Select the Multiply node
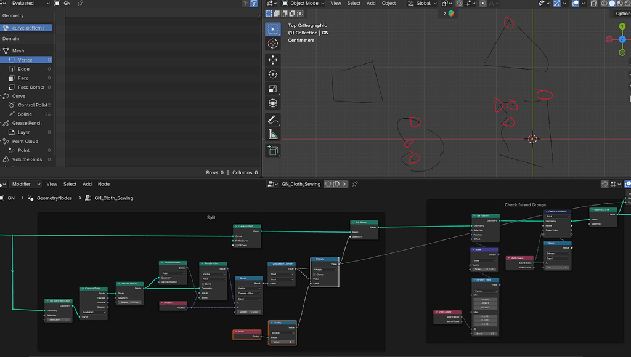Image resolution: width=631 pixels, height=357 pixels. click(324, 272)
